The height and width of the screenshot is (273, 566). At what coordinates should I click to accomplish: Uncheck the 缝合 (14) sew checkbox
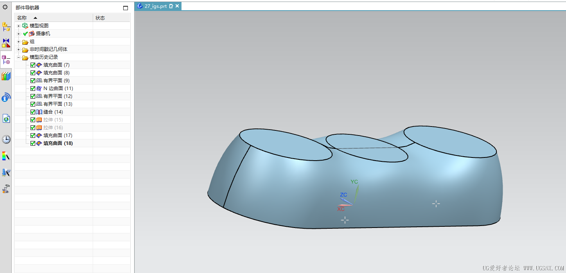[x=33, y=112]
